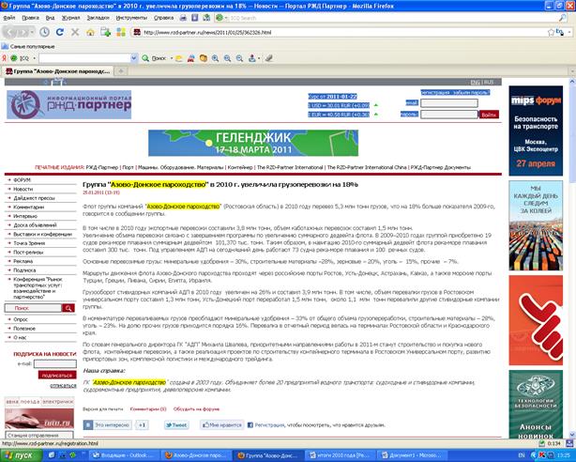Viewport: 576px width, 462px height.
Task: Expand dropdown arrow next to ICQ label
Action: coord(34,58)
